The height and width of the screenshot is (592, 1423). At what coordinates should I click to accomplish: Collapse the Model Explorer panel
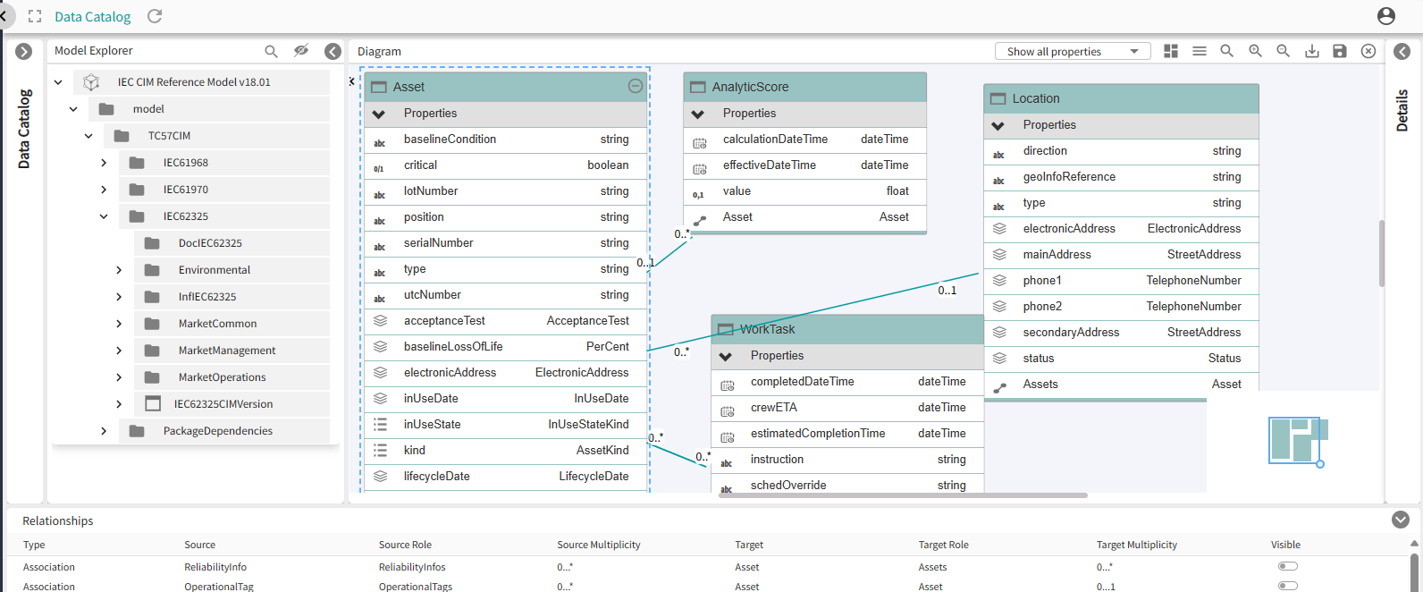[x=333, y=52]
